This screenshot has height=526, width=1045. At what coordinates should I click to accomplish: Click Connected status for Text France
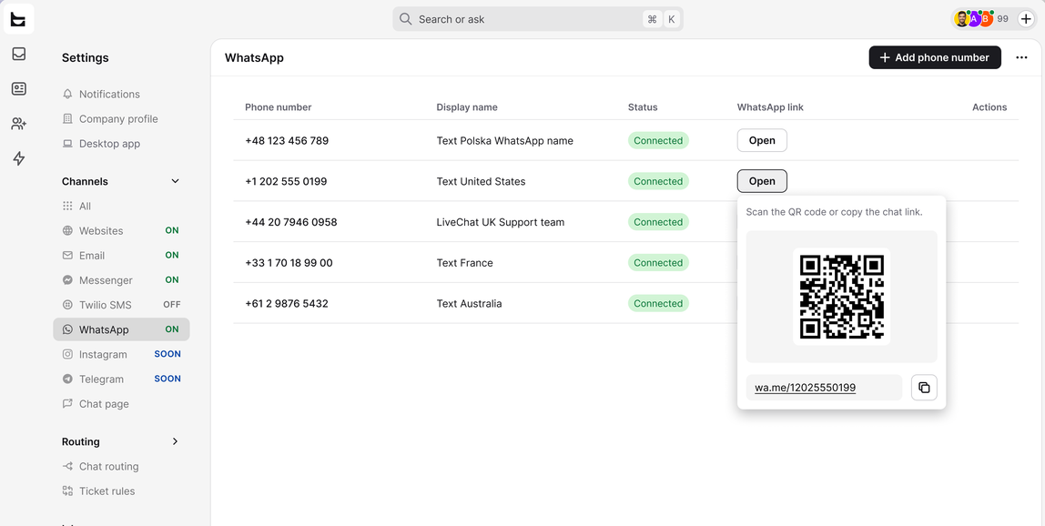point(658,263)
